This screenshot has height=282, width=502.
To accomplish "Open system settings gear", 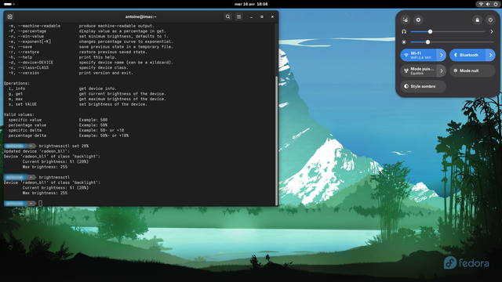I will pos(418,20).
